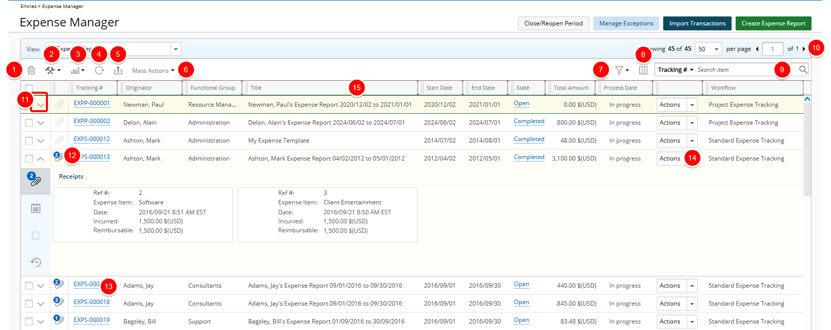Expand the EXPP-000001 row chevron
This screenshot has height=330, width=831.
coord(40,105)
